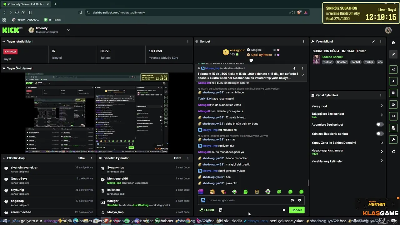Viewport: 400px width, 225px height.
Task: Open the TFT Tierlist bookmark
Action: [52, 20]
